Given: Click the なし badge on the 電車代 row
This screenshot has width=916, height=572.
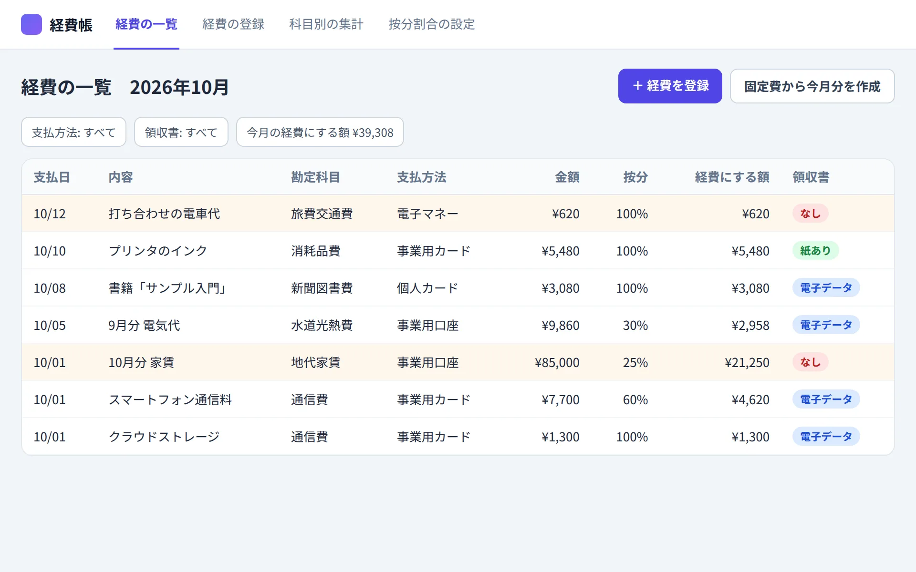Looking at the screenshot, I should (811, 213).
